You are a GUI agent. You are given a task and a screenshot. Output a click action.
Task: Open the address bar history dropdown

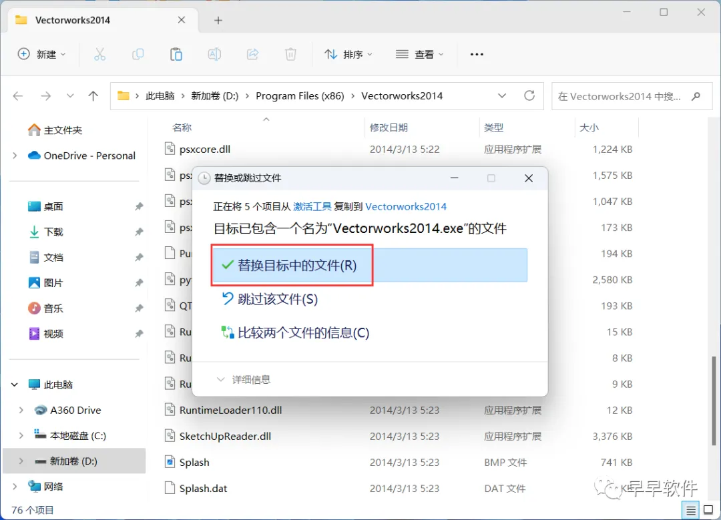502,95
